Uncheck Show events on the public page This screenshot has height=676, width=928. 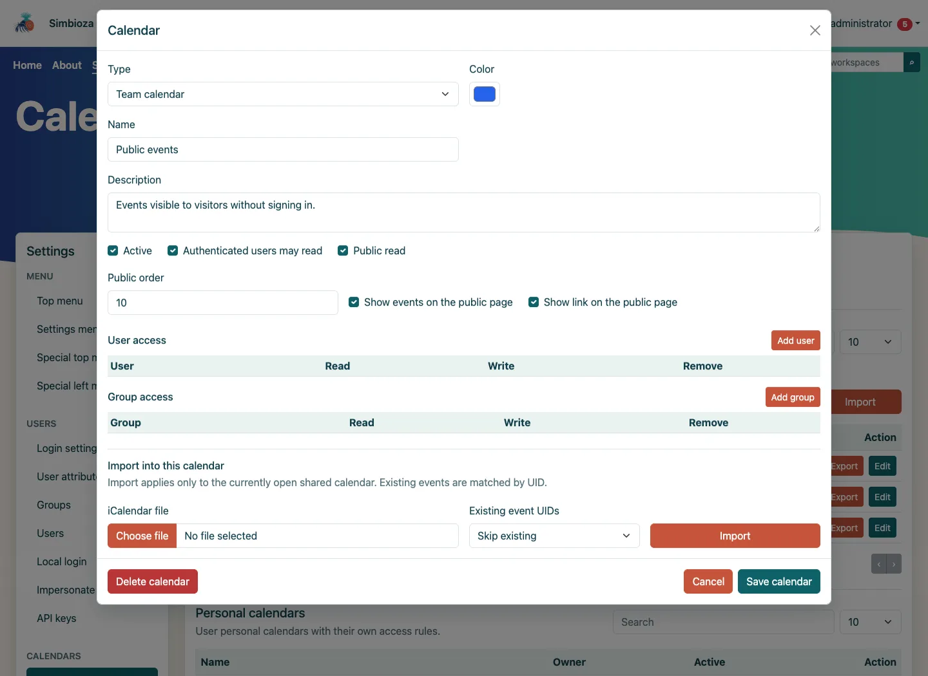click(x=354, y=302)
